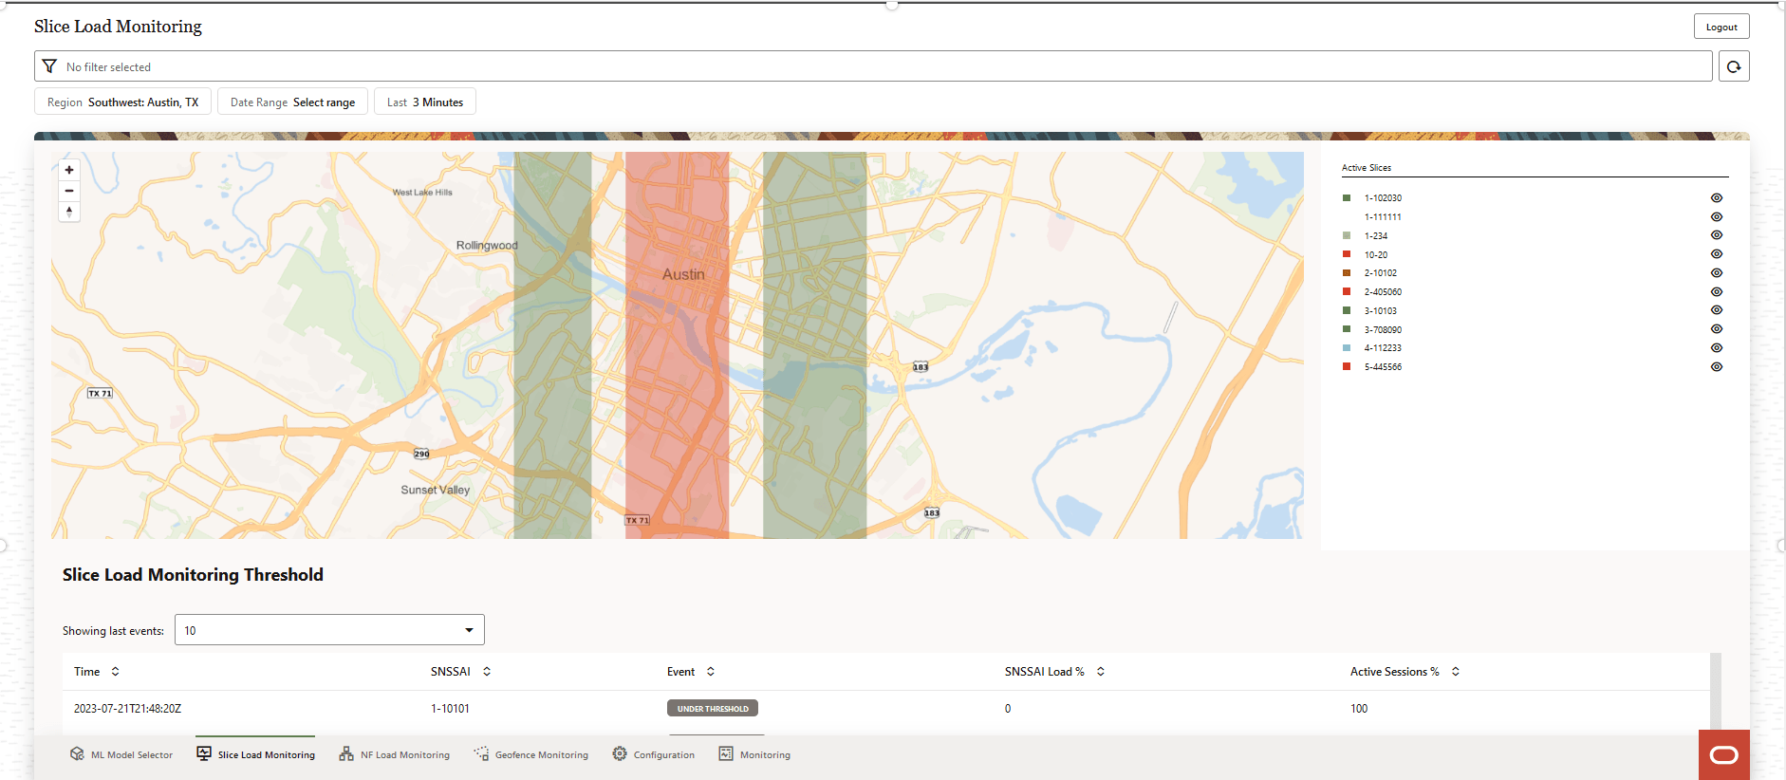Open the Last 3 Minutes selector

(425, 102)
